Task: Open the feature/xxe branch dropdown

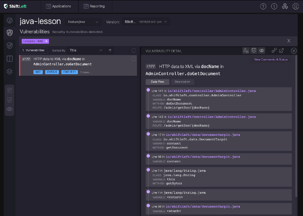Action: tap(83, 22)
